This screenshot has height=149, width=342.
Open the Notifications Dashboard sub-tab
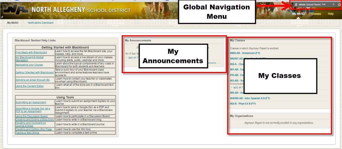(x=40, y=23)
